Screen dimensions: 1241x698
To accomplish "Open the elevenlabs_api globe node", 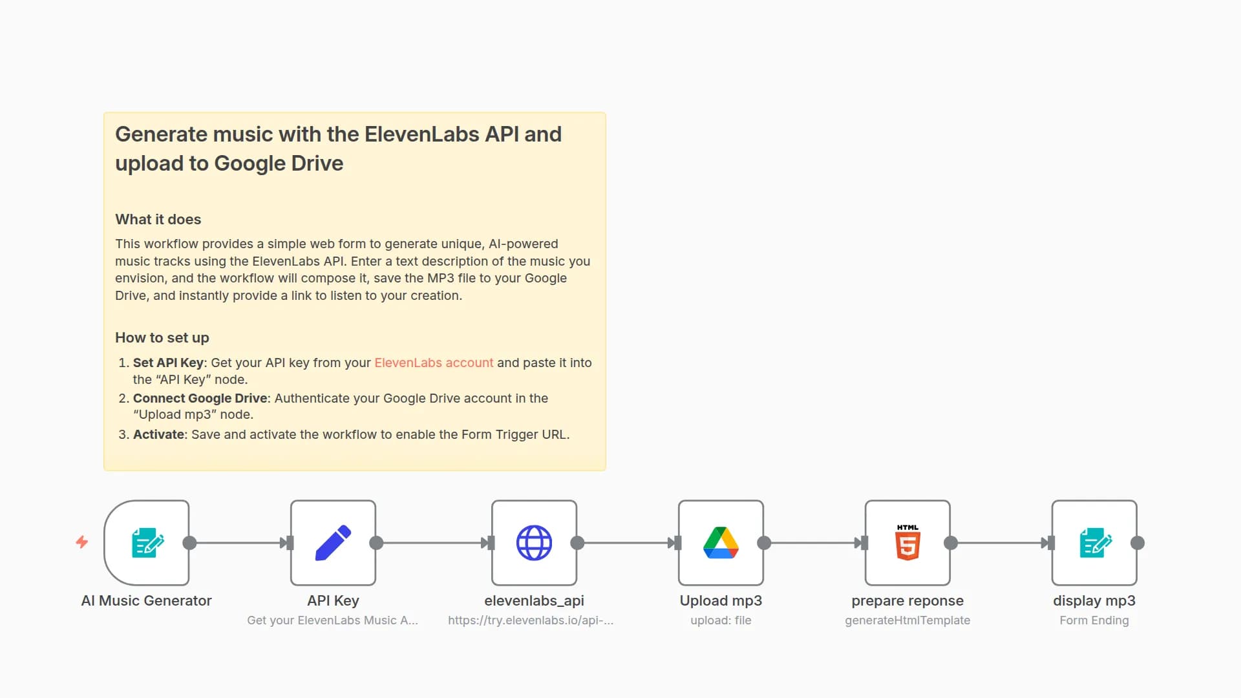I will (x=534, y=543).
